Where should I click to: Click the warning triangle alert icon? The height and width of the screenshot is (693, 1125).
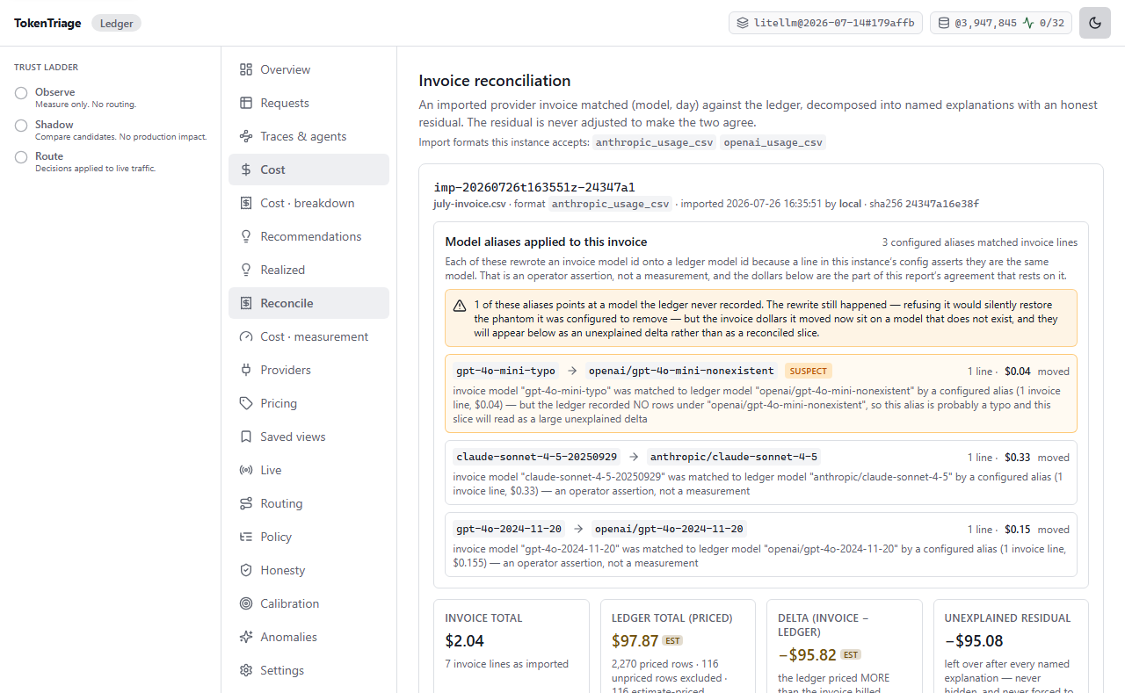click(x=460, y=306)
